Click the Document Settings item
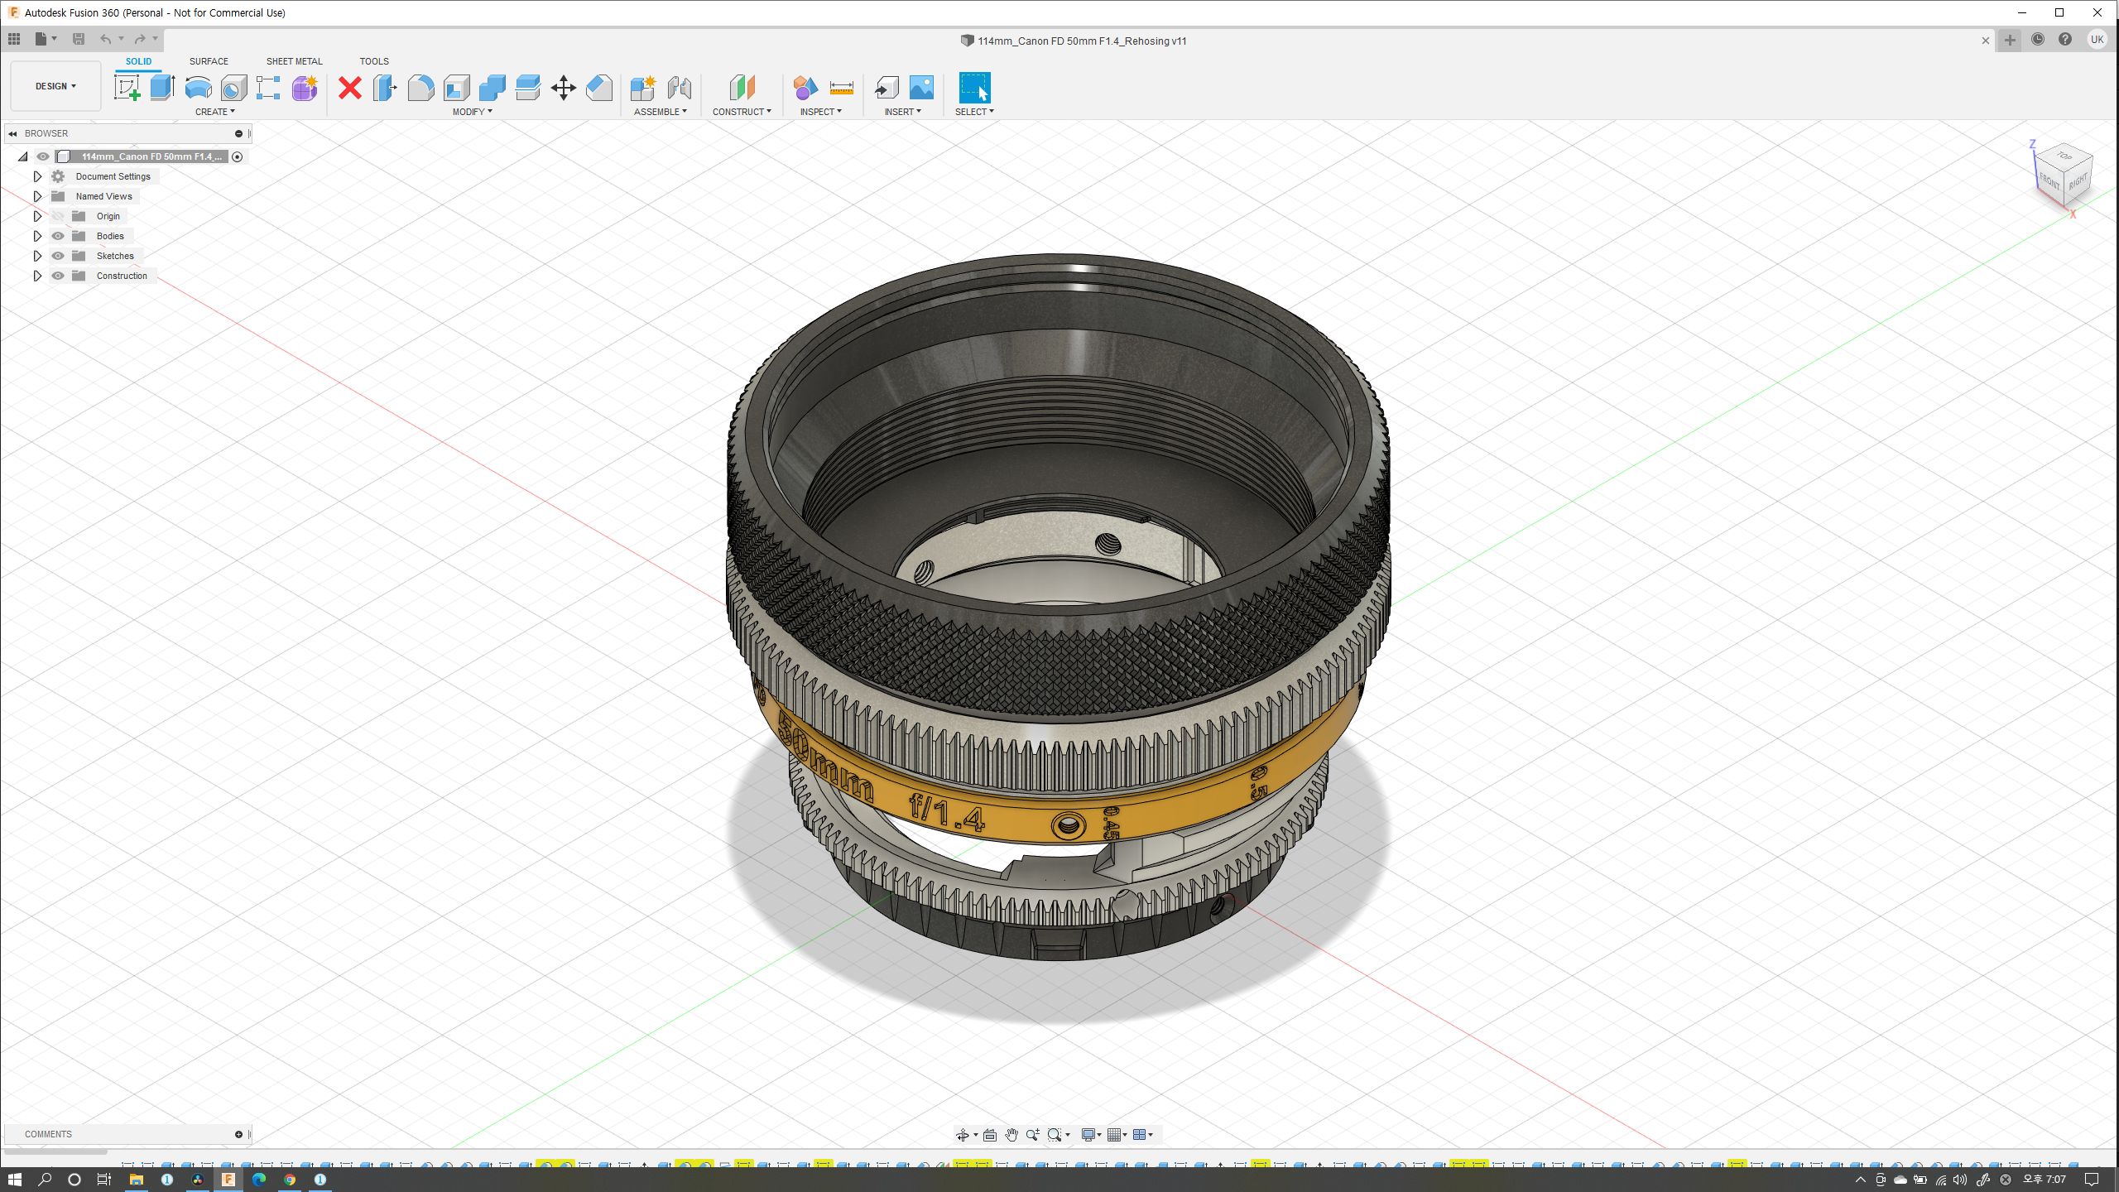2119x1192 pixels. click(x=113, y=176)
